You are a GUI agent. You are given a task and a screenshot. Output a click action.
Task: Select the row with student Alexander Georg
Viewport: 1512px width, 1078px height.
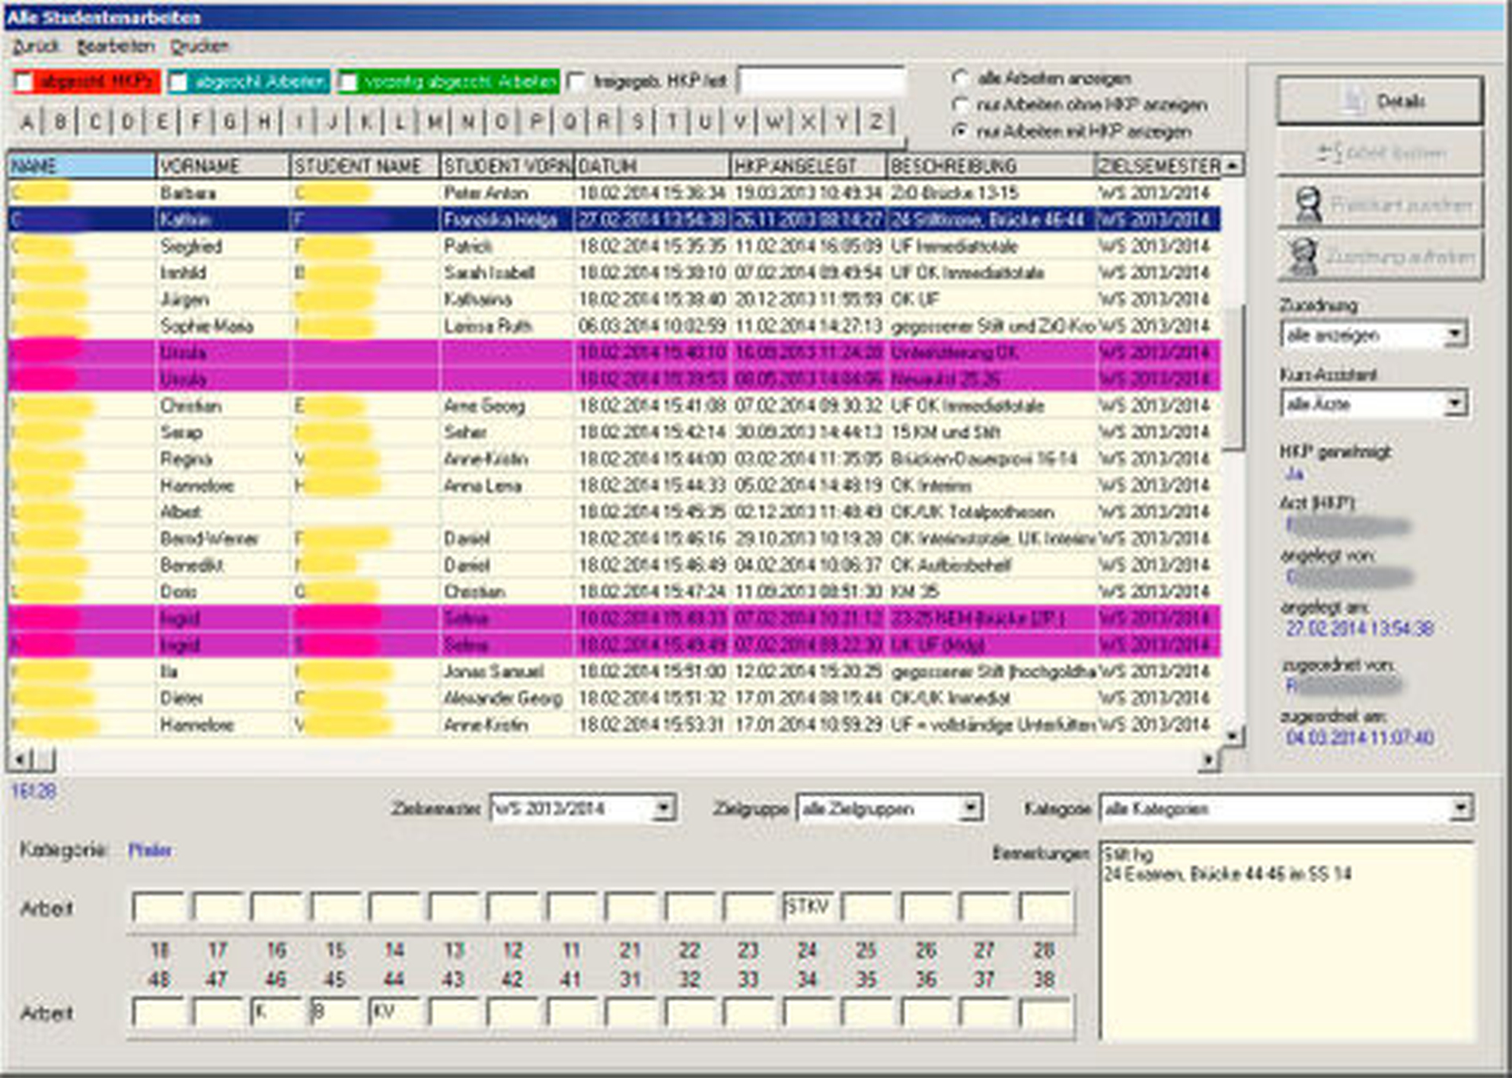tap(614, 698)
